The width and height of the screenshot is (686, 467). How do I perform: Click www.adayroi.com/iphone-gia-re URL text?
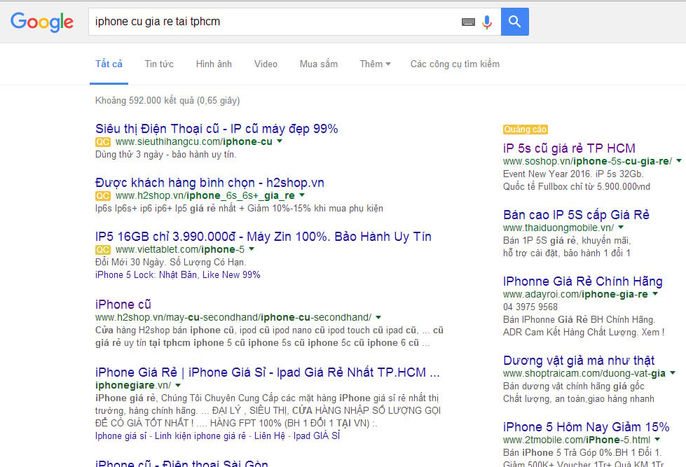(575, 294)
